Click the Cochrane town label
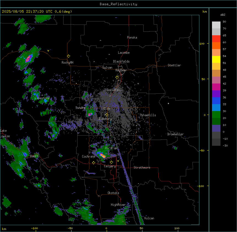Screen dimensions: 237x232 click(x=89, y=157)
